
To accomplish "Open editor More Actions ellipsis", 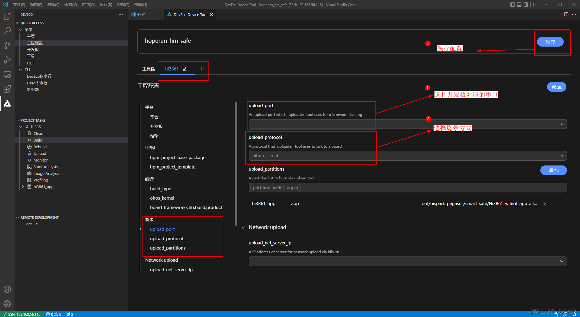I will (574, 15).
